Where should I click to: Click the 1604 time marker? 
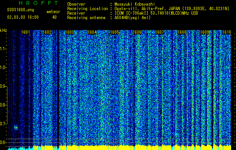pyautogui.click(x=92, y=32)
